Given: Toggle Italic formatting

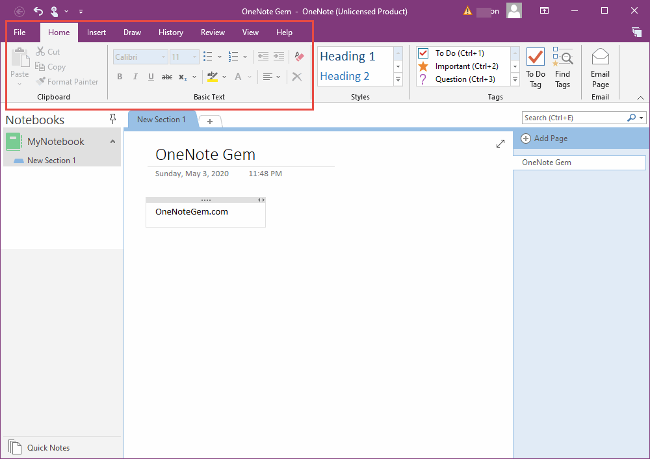Looking at the screenshot, I should pos(135,76).
